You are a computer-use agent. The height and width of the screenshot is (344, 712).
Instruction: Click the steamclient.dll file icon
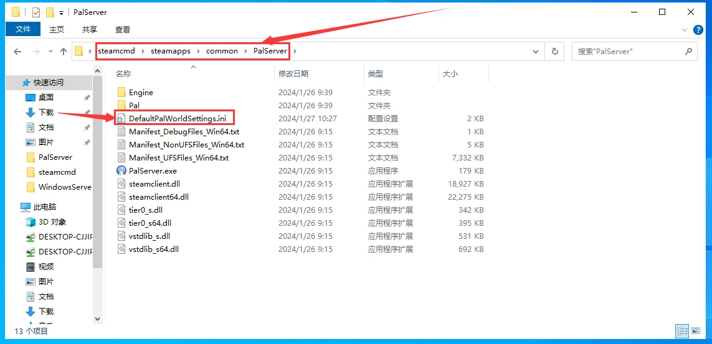(121, 184)
